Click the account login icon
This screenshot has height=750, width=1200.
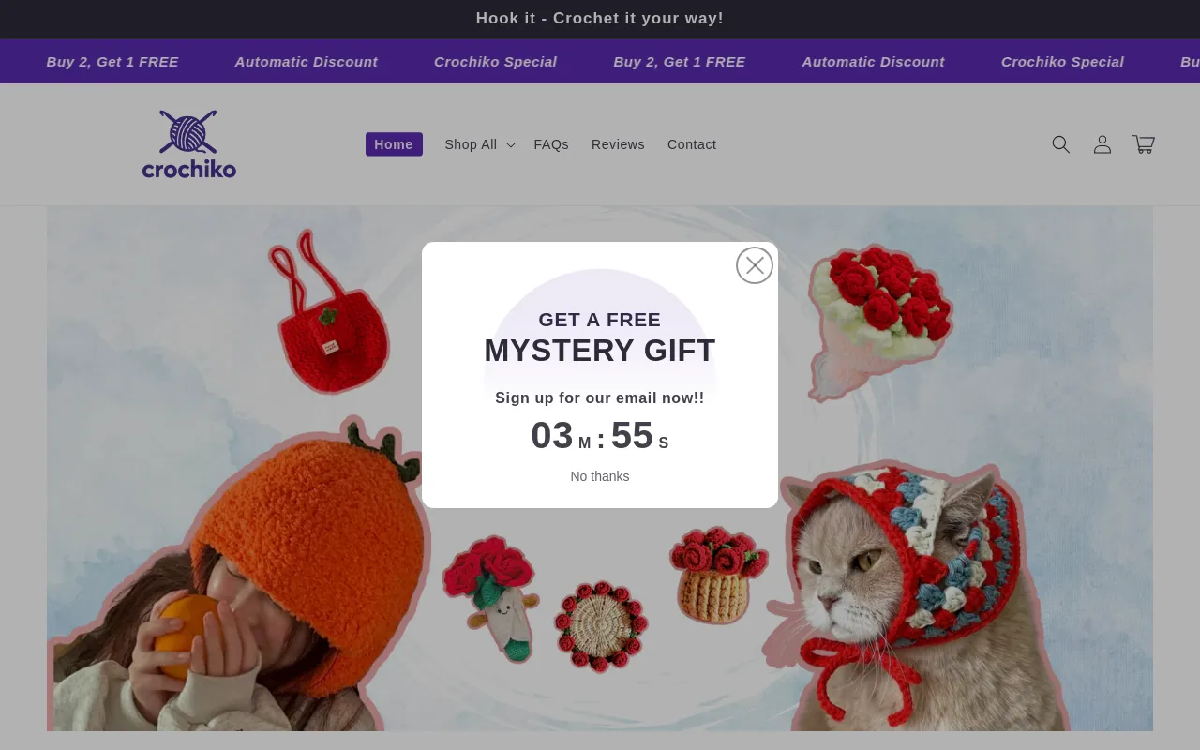[x=1102, y=144]
